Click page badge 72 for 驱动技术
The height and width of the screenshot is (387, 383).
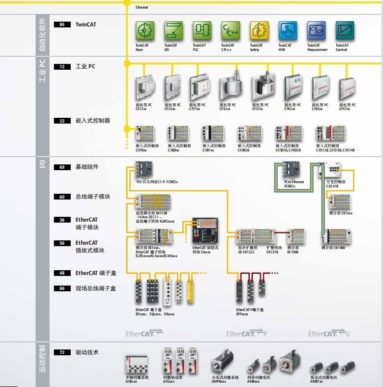62,352
